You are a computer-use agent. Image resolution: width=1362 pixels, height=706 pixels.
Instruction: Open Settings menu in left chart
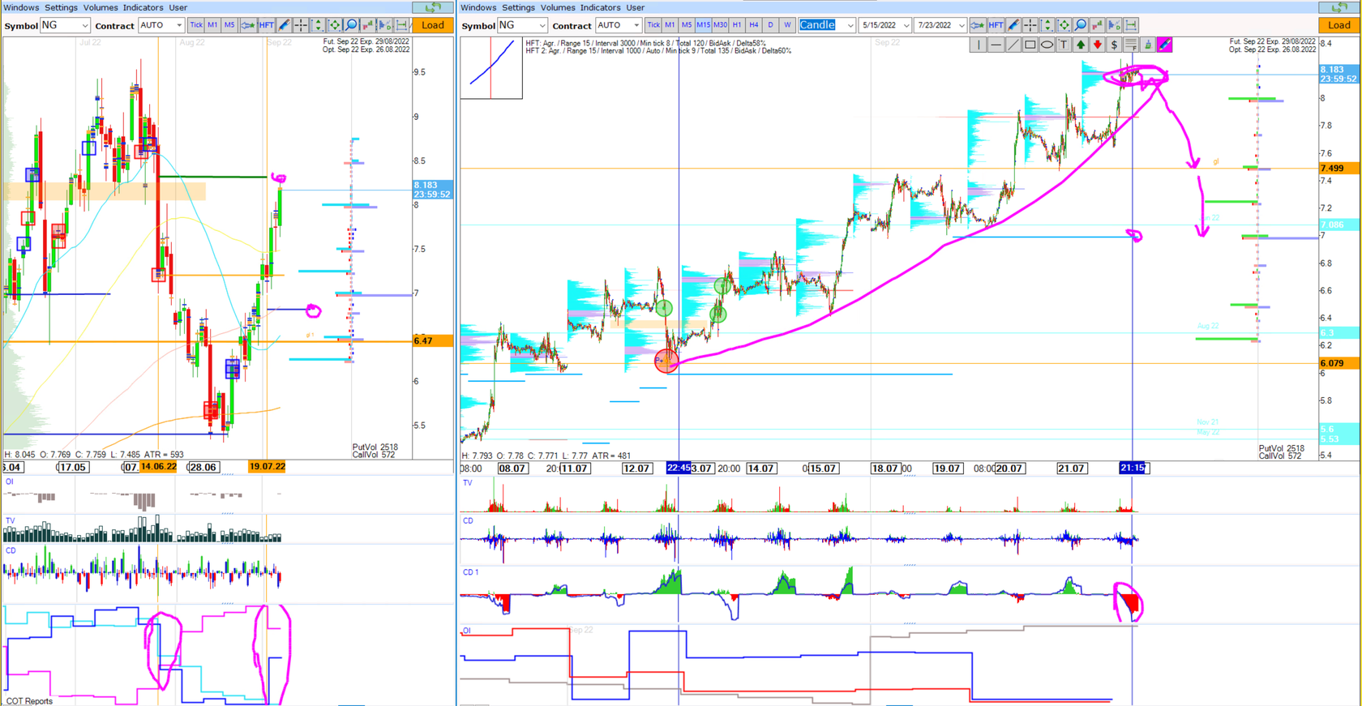[x=61, y=7]
